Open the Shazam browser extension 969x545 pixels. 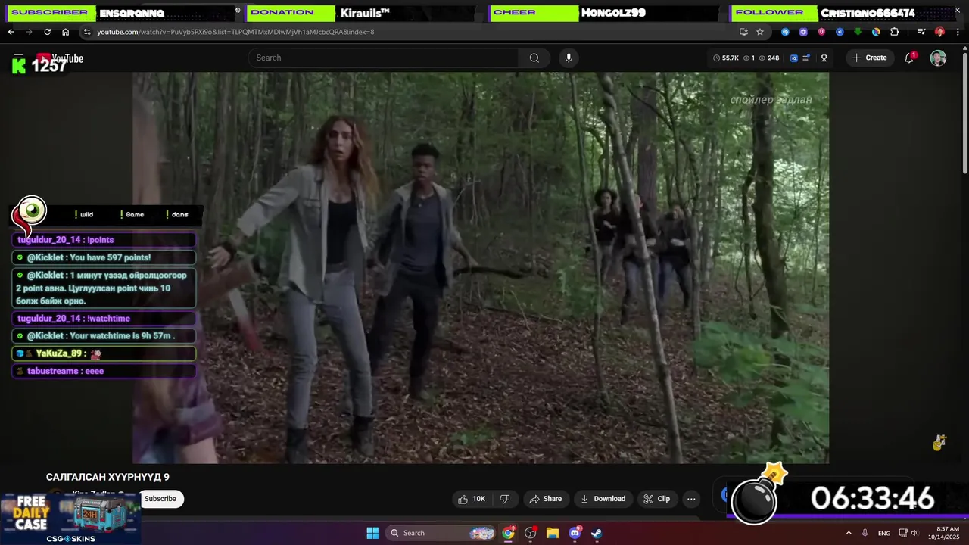pos(785,32)
